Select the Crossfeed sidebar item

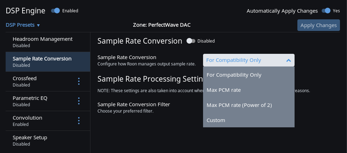click(25, 81)
